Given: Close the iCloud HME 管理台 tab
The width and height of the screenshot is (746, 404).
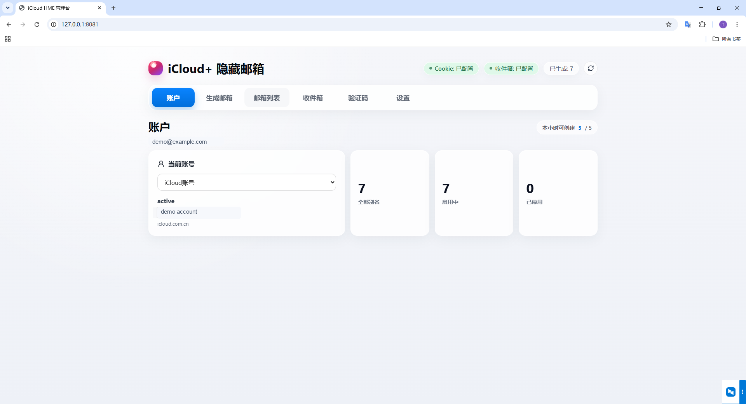Looking at the screenshot, I should 99,8.
